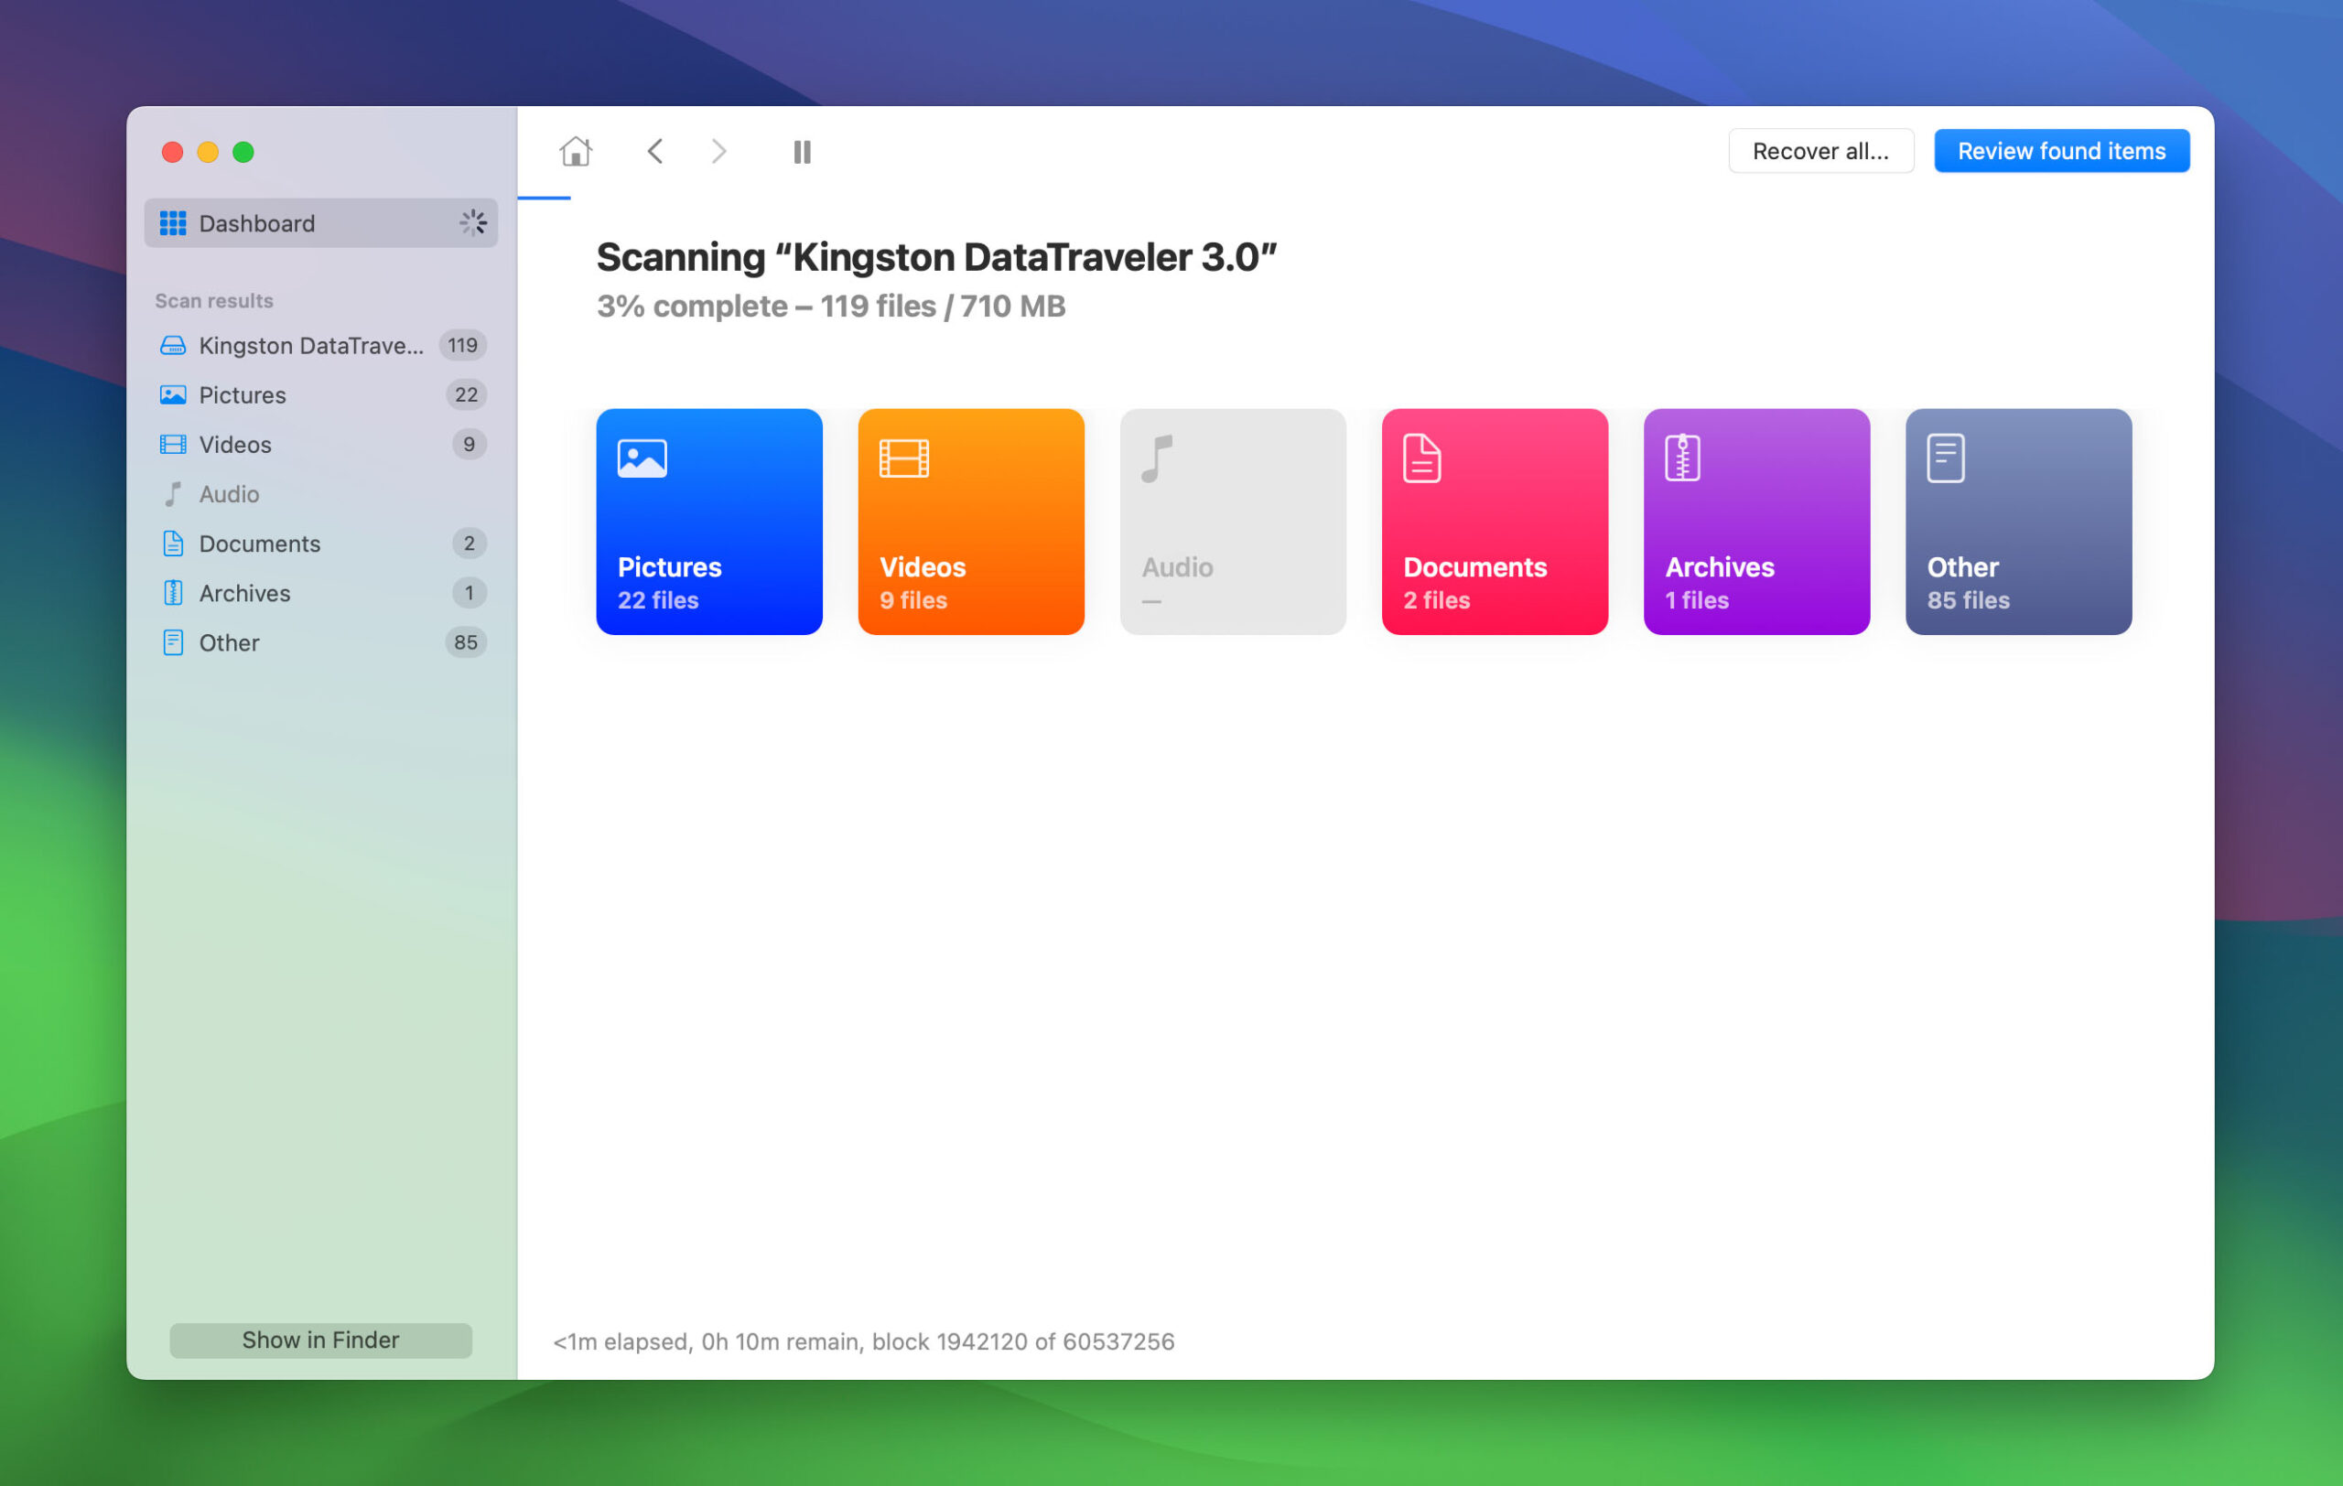Screen dimensions: 2343x1486
Task: Select Documents in sidebar menu
Action: 258,542
